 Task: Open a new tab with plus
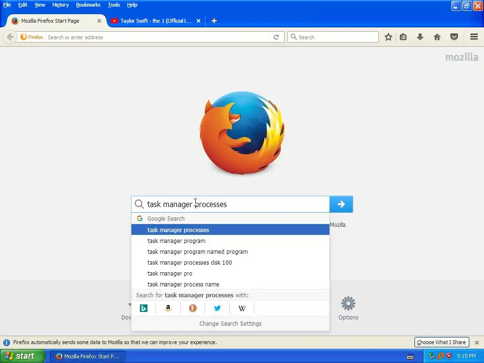214,21
